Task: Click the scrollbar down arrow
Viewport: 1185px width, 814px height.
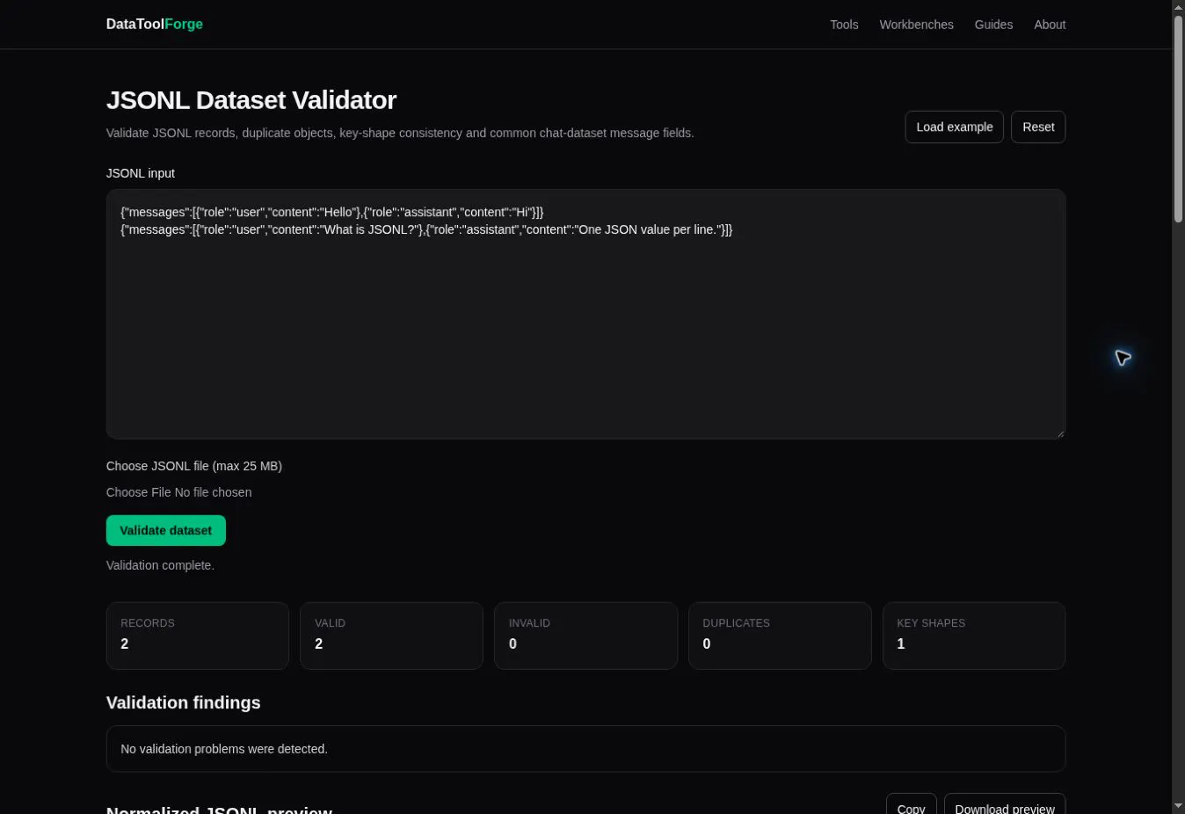Action: [x=1178, y=805]
